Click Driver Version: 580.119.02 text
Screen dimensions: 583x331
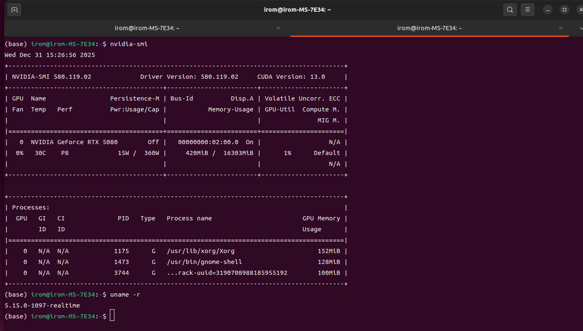[189, 77]
